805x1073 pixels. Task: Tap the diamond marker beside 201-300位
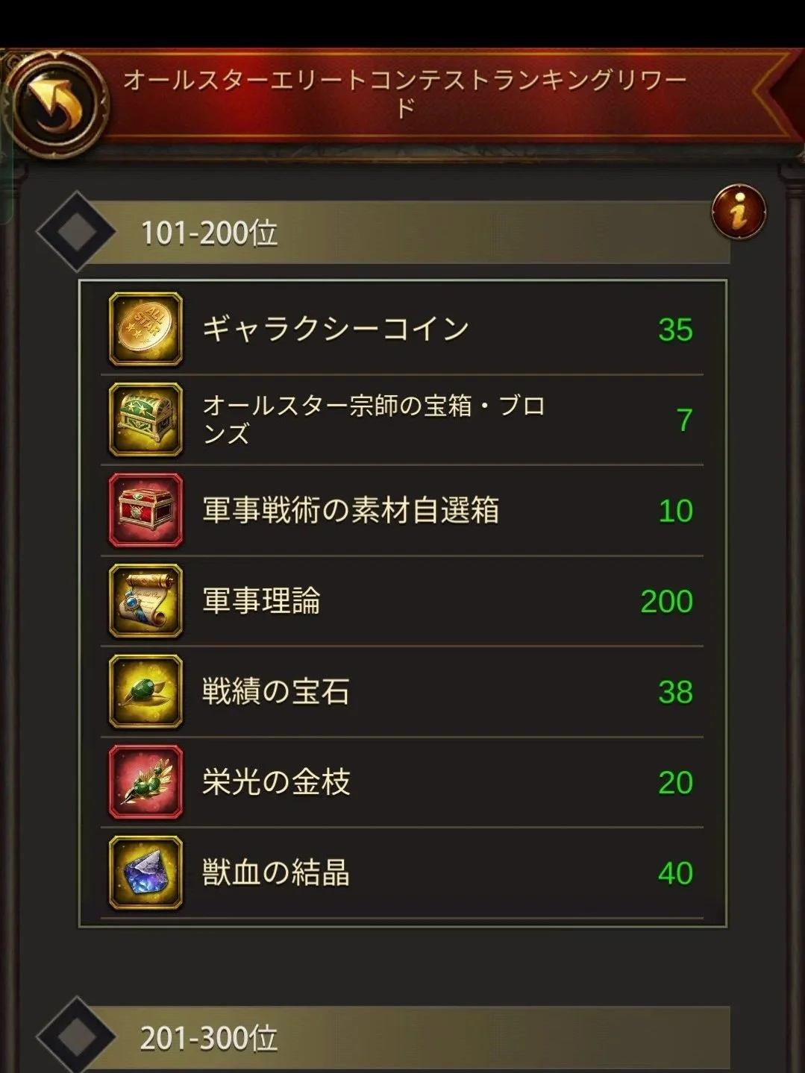76,1036
